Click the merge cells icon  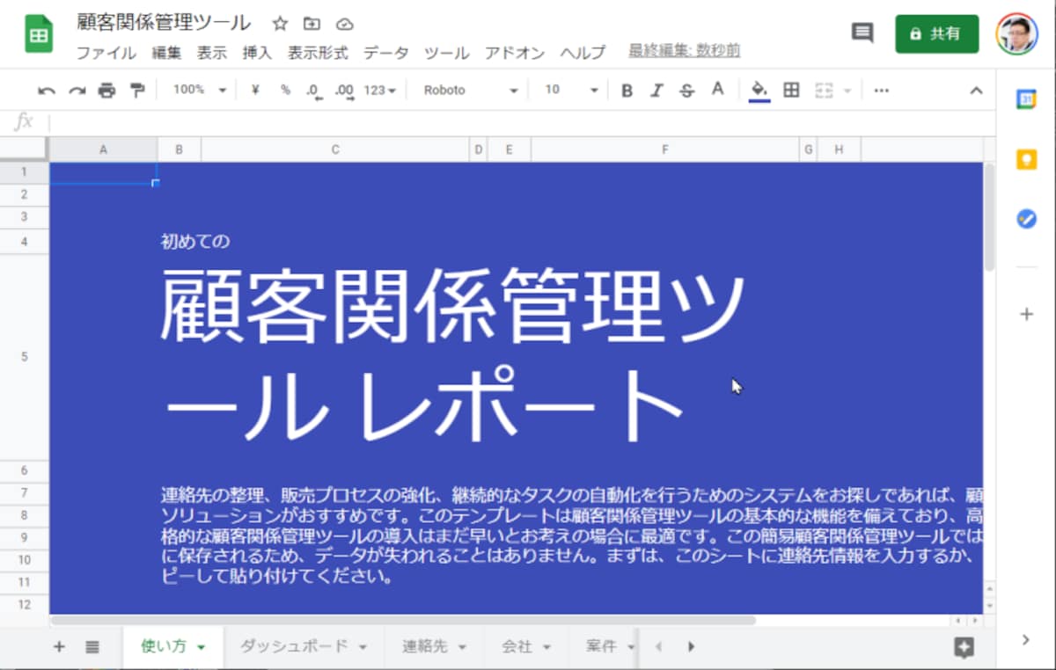pos(825,90)
